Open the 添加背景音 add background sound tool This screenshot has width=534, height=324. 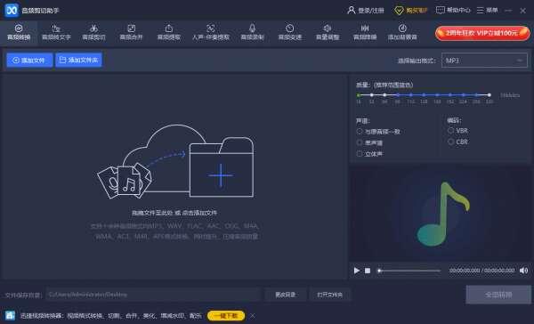(402, 32)
